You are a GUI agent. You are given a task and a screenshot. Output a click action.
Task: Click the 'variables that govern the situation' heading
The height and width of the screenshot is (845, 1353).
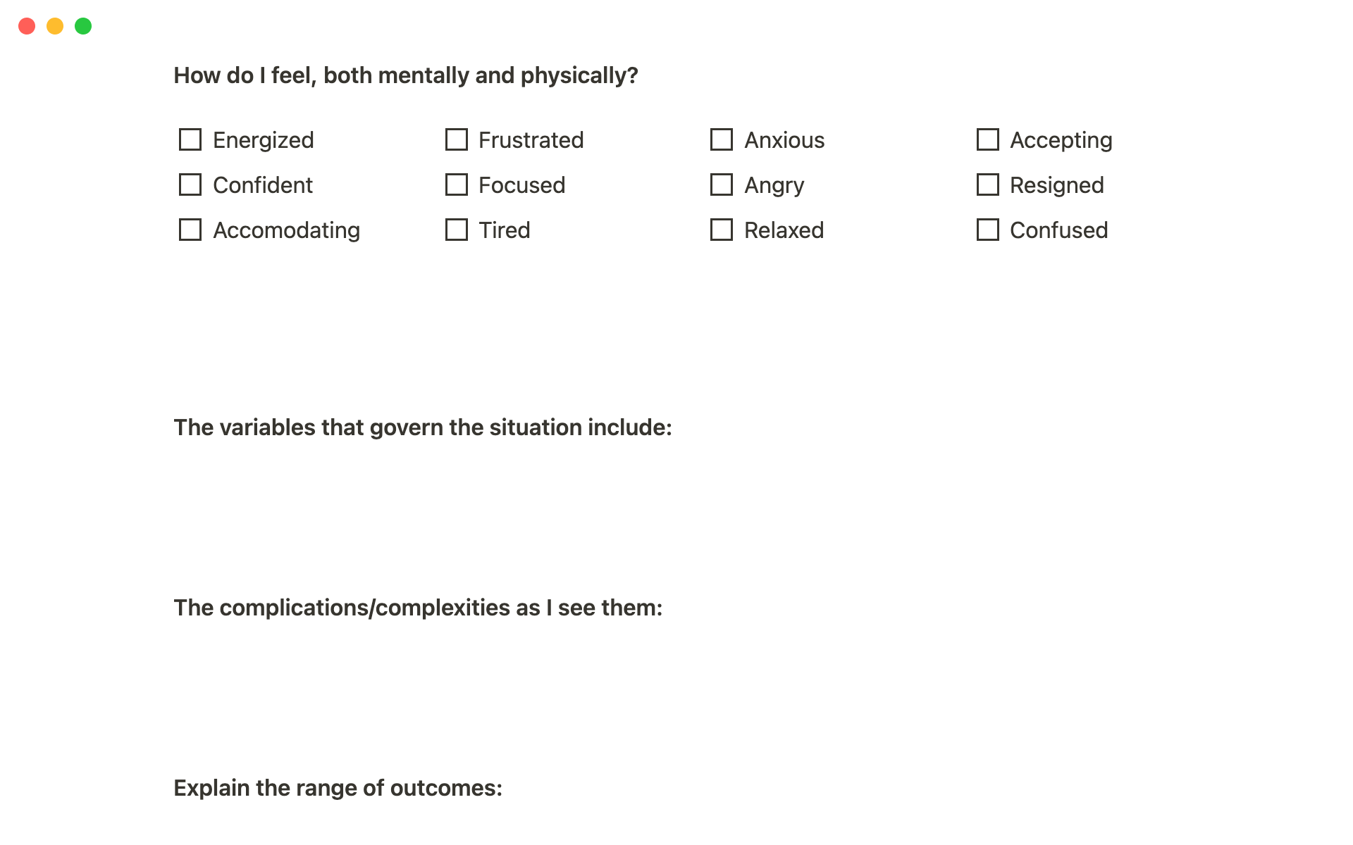click(423, 427)
